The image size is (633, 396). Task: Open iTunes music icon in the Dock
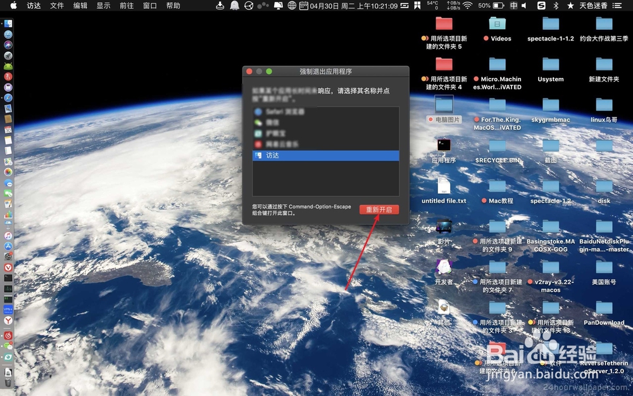click(8, 236)
